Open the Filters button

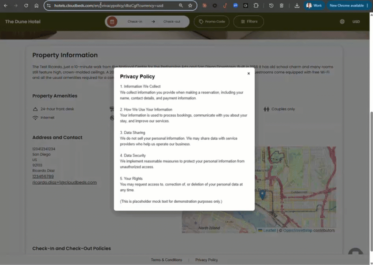pyautogui.click(x=248, y=22)
